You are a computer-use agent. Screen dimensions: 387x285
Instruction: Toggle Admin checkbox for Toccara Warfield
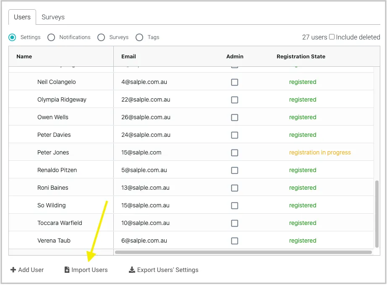coord(235,223)
